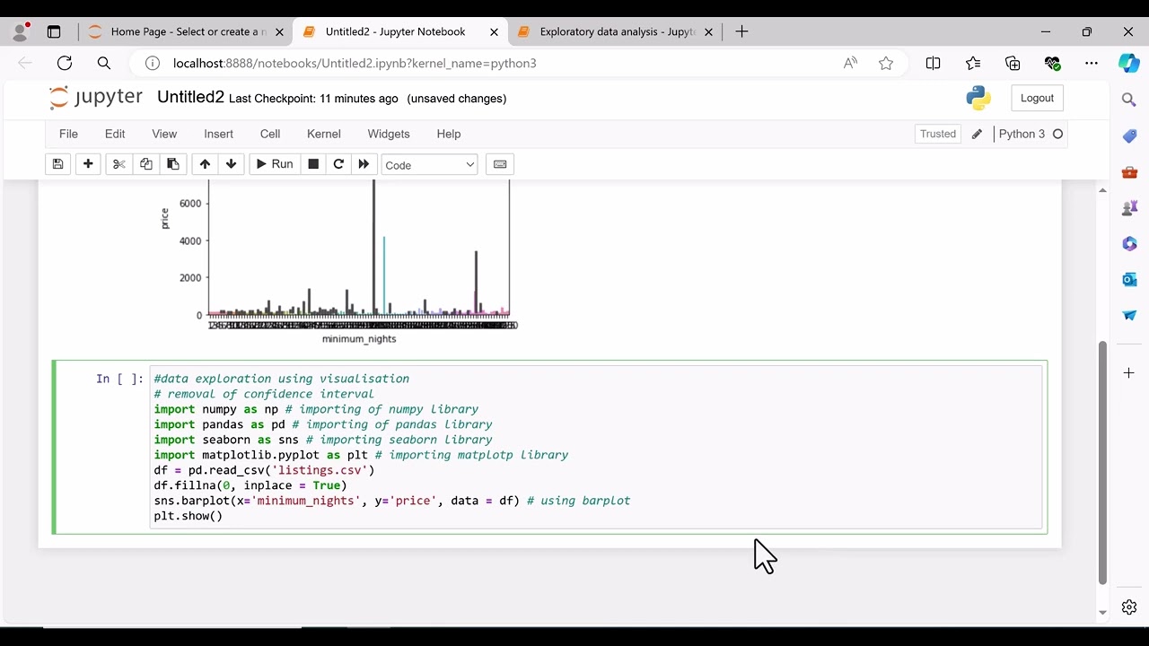Open browser settings and more menu

1092,63
